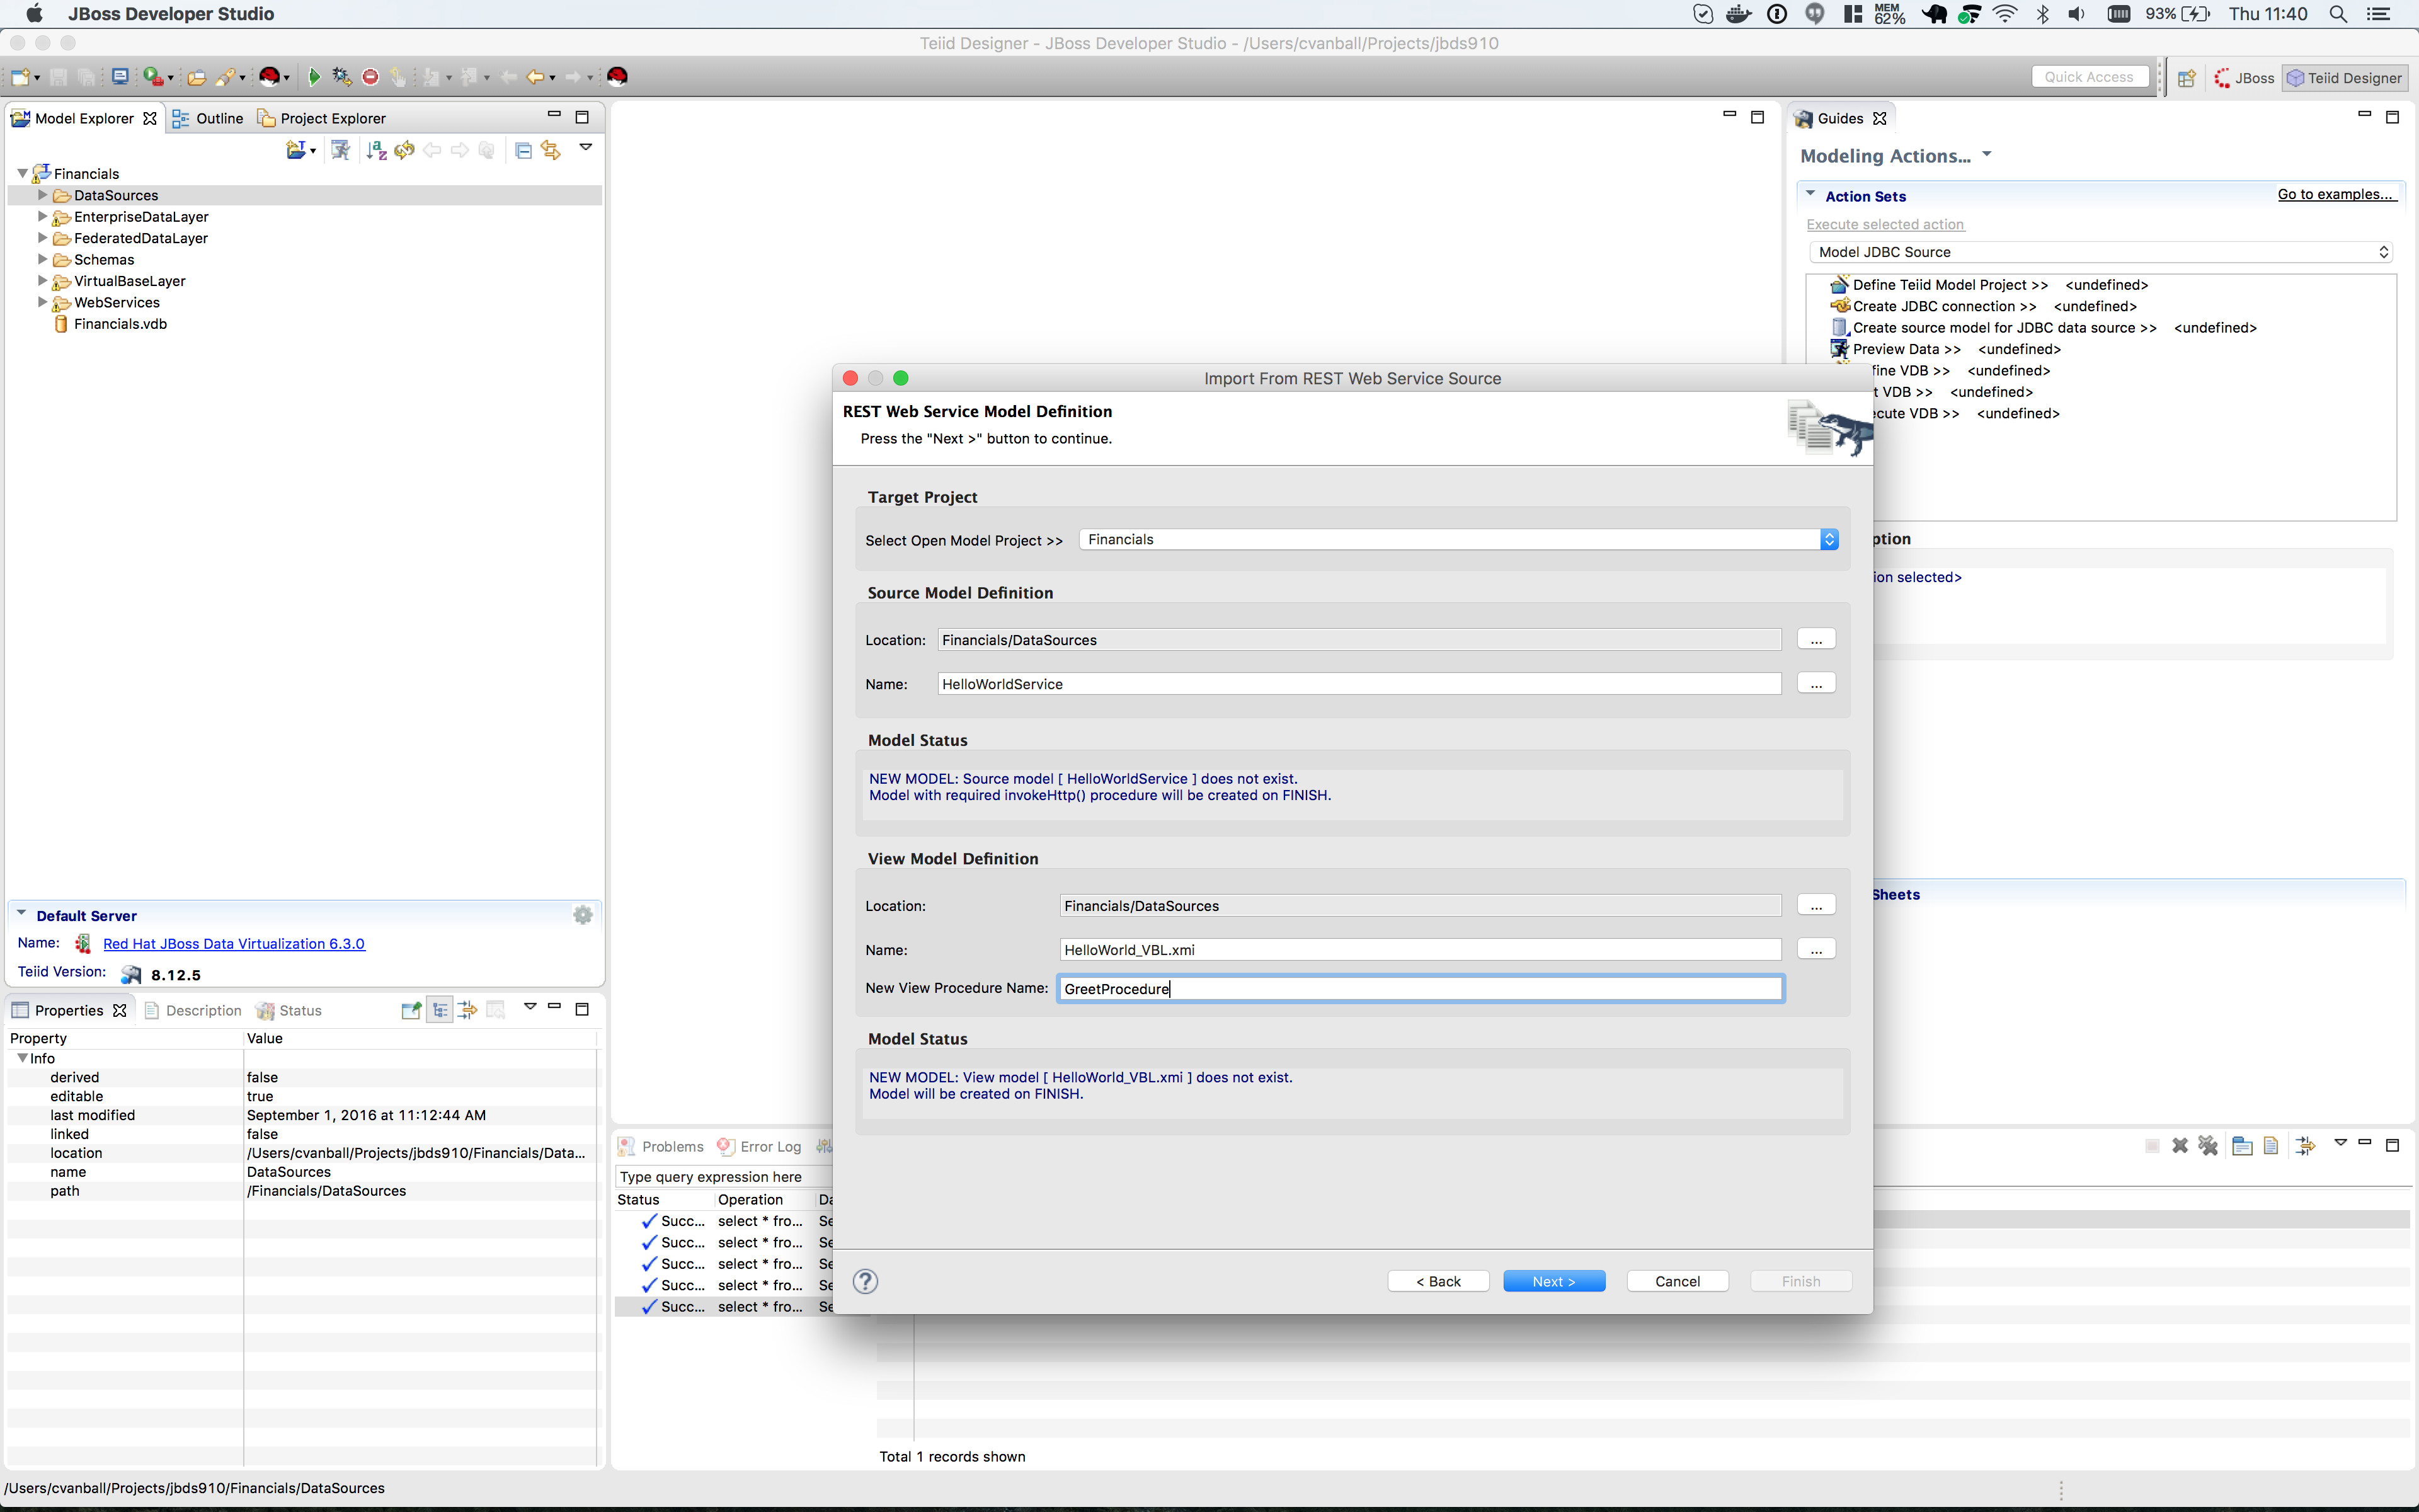Click the HelloWorldService source model Name field
This screenshot has height=1512, width=2419.
(x=1358, y=684)
